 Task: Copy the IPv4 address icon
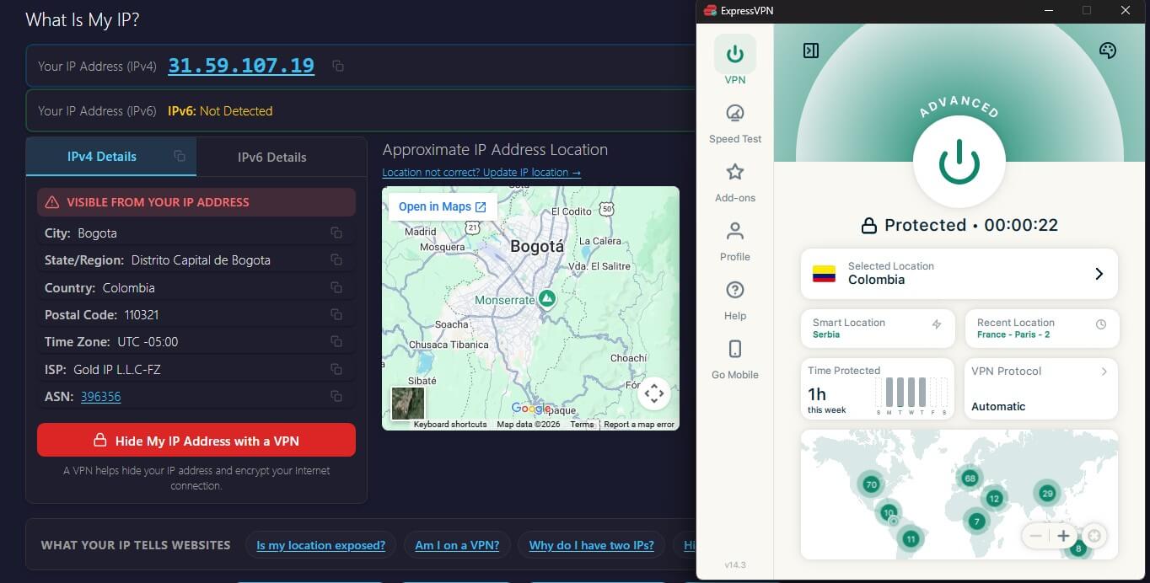(338, 66)
